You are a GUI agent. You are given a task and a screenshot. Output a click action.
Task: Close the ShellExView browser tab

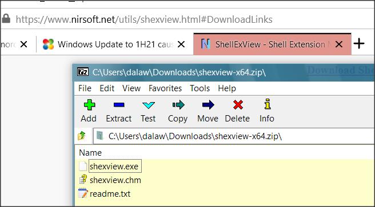point(338,44)
